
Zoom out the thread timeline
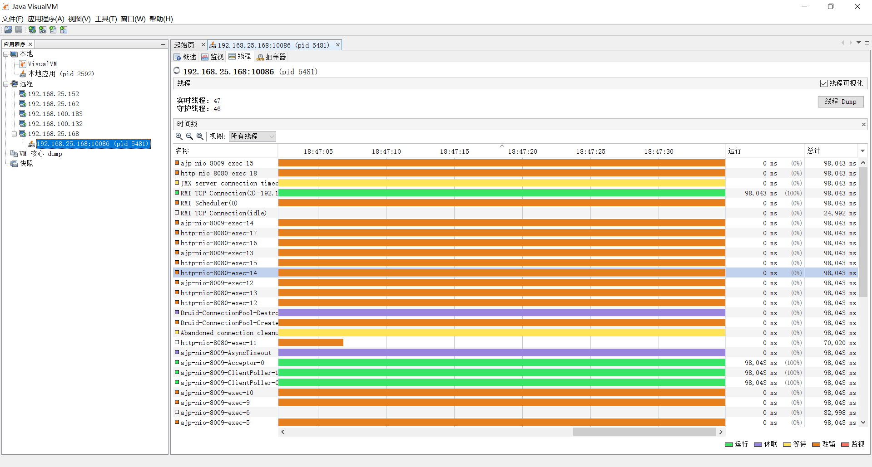click(x=189, y=136)
